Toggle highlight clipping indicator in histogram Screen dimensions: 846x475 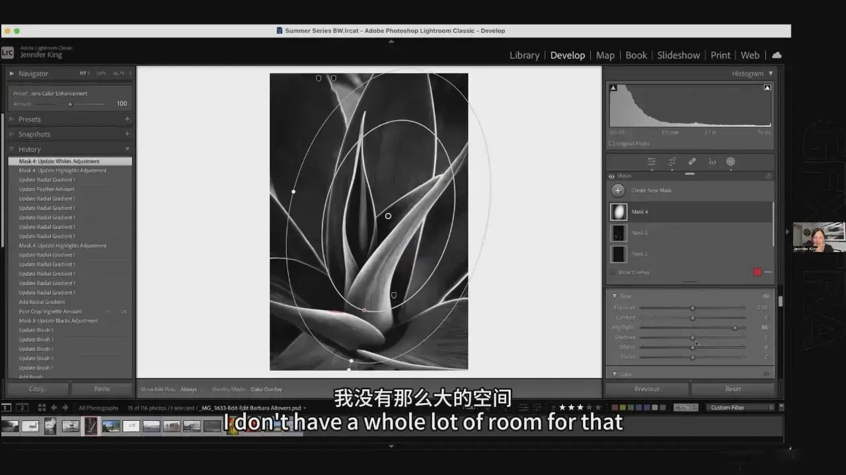(x=767, y=88)
